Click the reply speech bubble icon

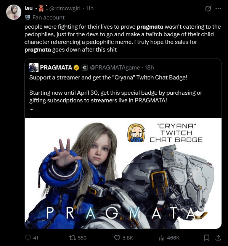28,238
